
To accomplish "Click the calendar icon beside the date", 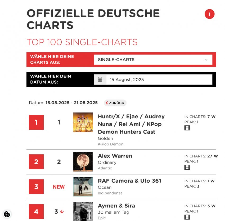I will coord(100,80).
